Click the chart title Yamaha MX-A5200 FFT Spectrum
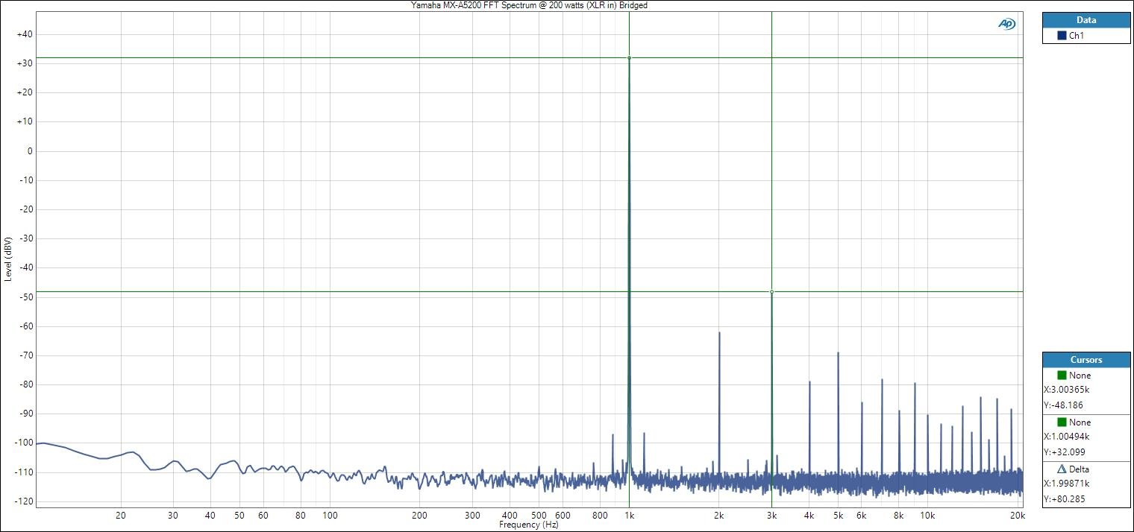 530,5
